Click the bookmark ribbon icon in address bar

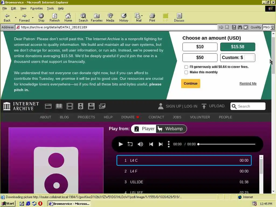click(227, 27)
